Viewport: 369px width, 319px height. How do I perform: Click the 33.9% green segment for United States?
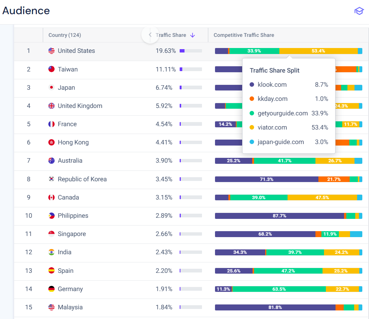(254, 51)
